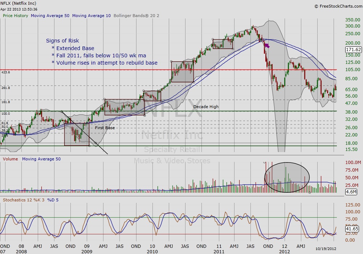Click the 32.00 price axis label

coord(352,119)
